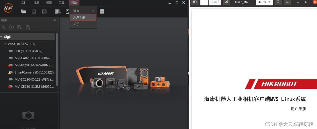Click the disconnect plug icon in device panel
Image resolution: width=317 pixels, height=129 pixels.
4,27
